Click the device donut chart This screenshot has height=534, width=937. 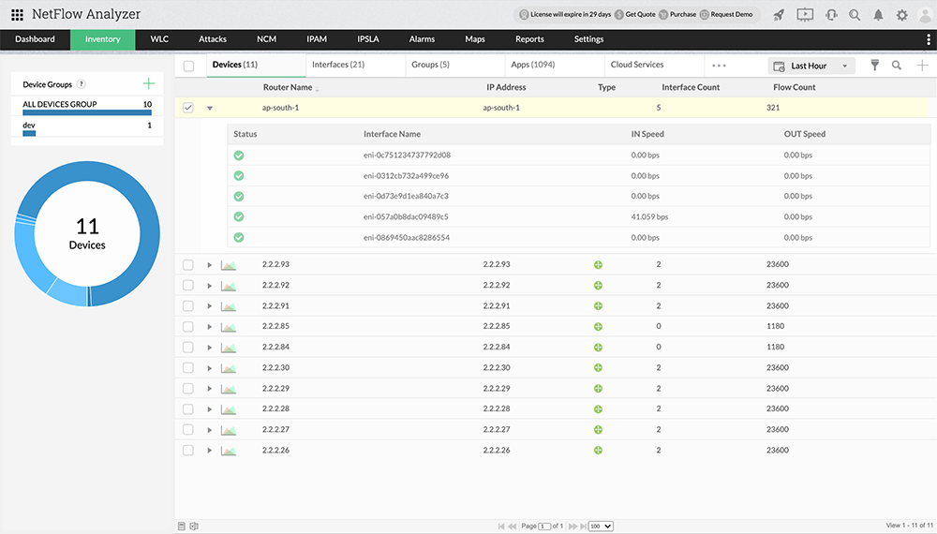click(87, 234)
